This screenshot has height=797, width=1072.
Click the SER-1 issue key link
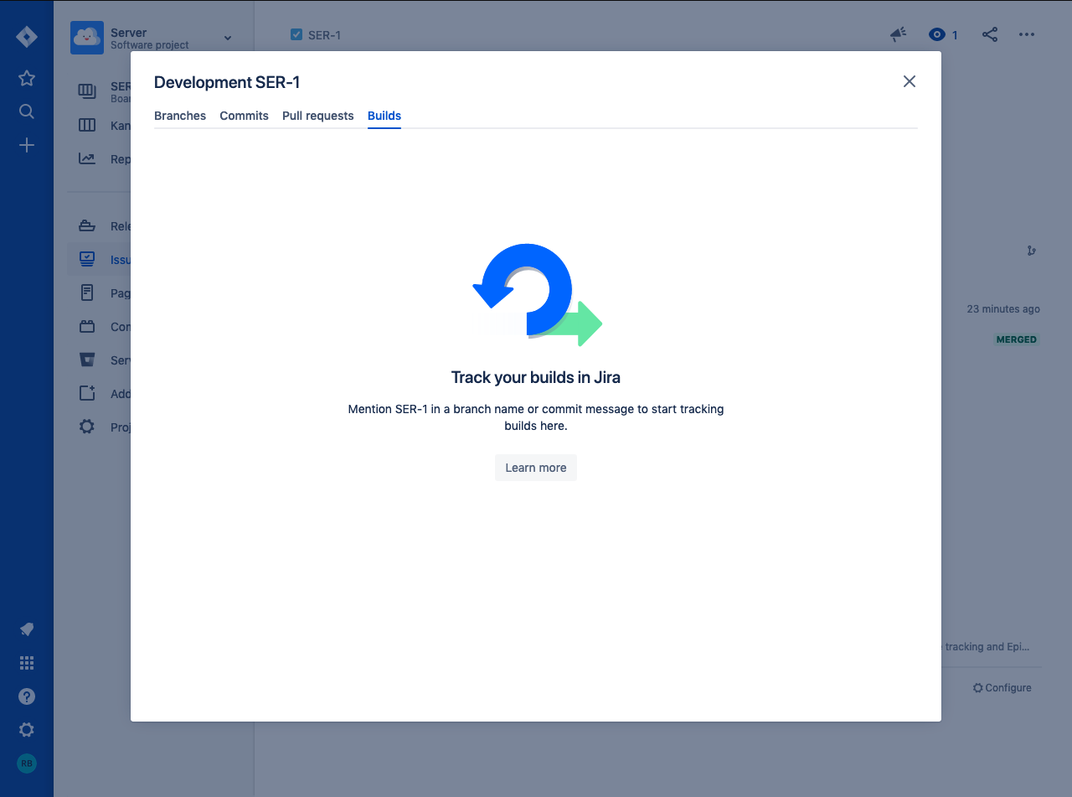(x=324, y=35)
